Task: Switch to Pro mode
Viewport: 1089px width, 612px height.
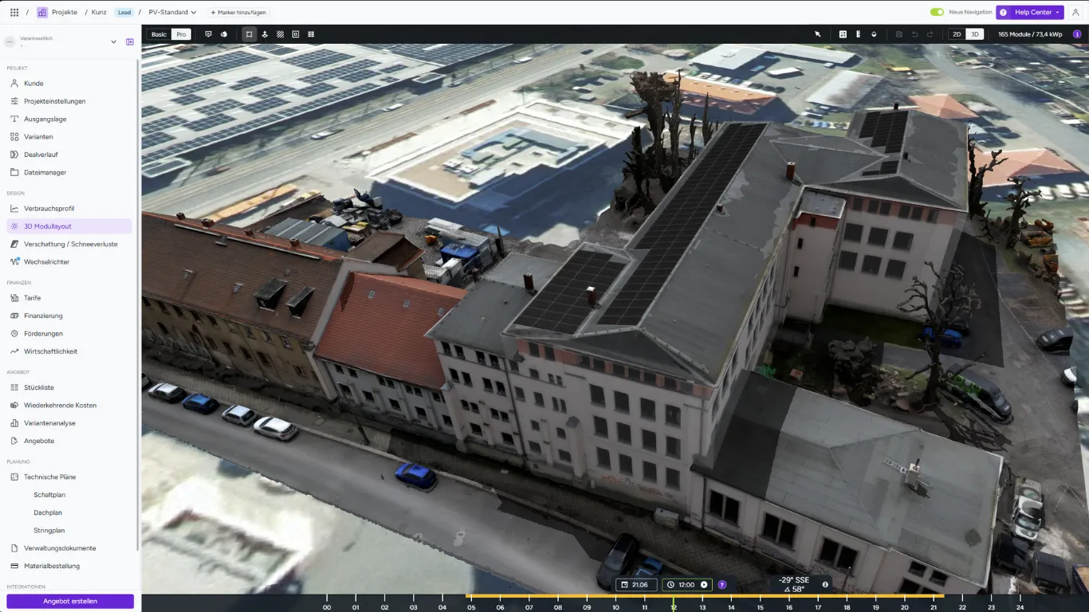Action: 181,34
